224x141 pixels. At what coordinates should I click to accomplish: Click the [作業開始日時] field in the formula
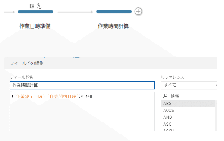point(63,96)
